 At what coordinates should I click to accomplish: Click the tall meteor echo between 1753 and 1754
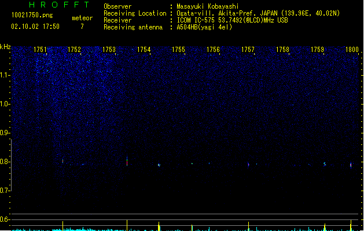pyautogui.click(x=127, y=161)
